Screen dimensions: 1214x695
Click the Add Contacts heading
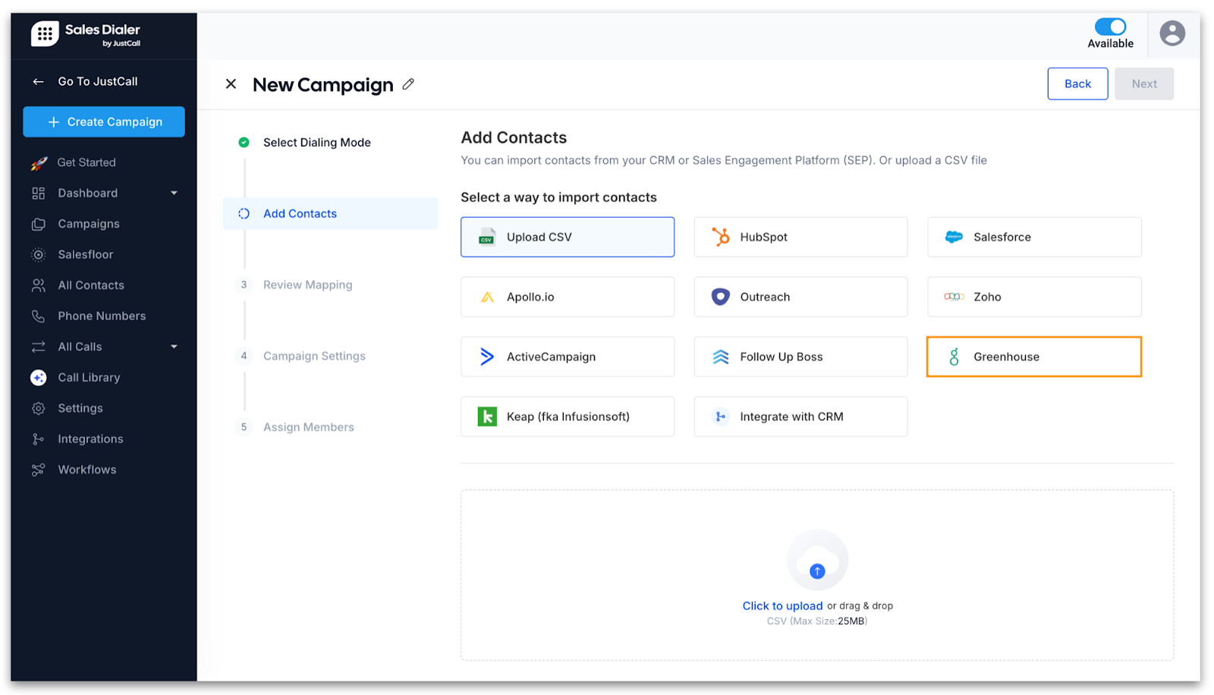(514, 138)
